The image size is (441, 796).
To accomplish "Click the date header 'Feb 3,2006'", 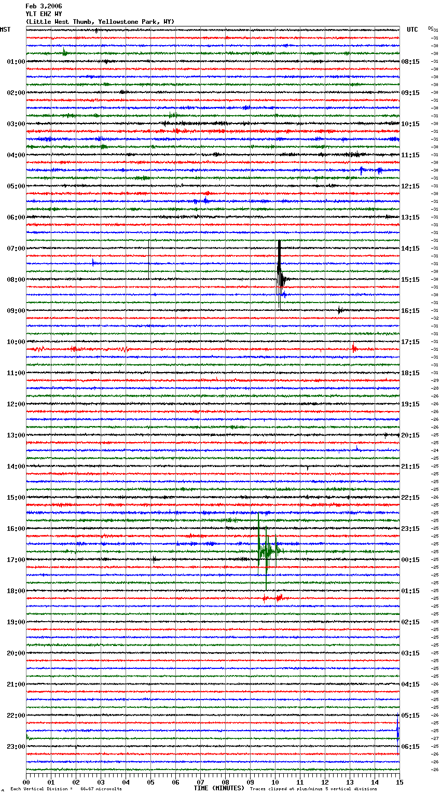I will (44, 6).
